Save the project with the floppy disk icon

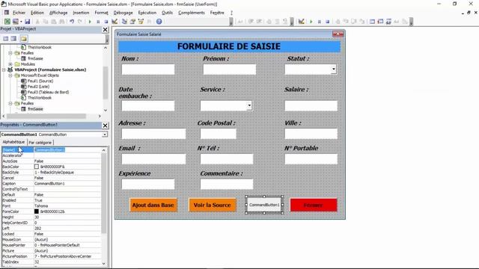pyautogui.click(x=27, y=22)
